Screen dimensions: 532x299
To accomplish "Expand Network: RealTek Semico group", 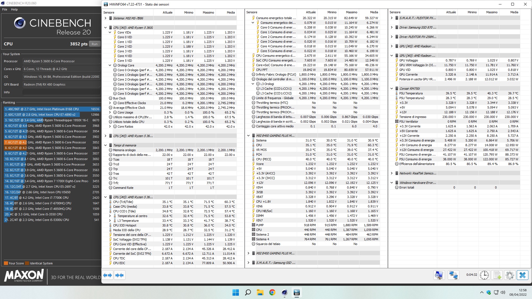I will (392, 173).
